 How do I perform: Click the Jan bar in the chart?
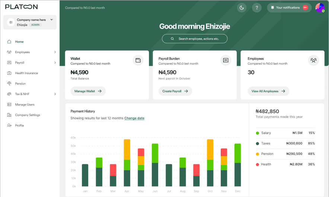click(85, 175)
